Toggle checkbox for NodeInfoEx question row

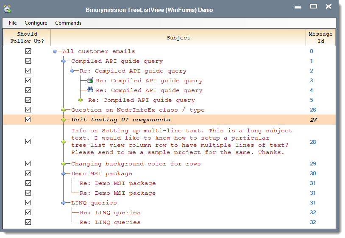pyautogui.click(x=28, y=109)
